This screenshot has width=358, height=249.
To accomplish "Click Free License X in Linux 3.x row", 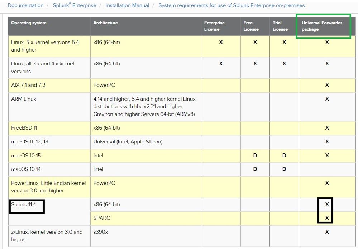I will pos(255,64).
